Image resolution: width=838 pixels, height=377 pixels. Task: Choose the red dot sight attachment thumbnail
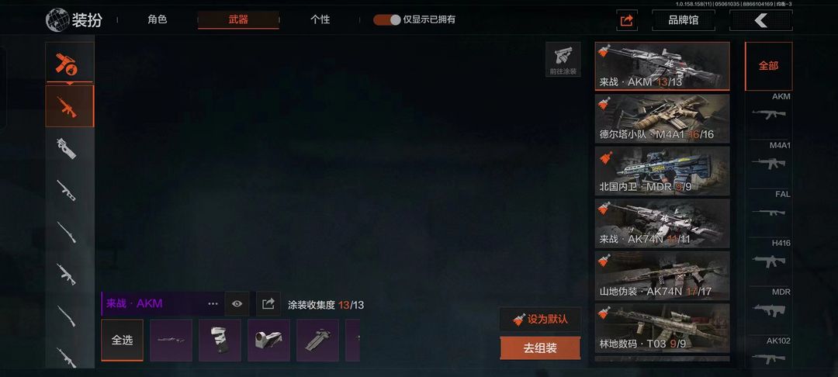click(268, 341)
